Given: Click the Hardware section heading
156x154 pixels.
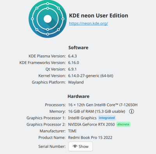Looking at the screenshot, I should coord(78,96).
